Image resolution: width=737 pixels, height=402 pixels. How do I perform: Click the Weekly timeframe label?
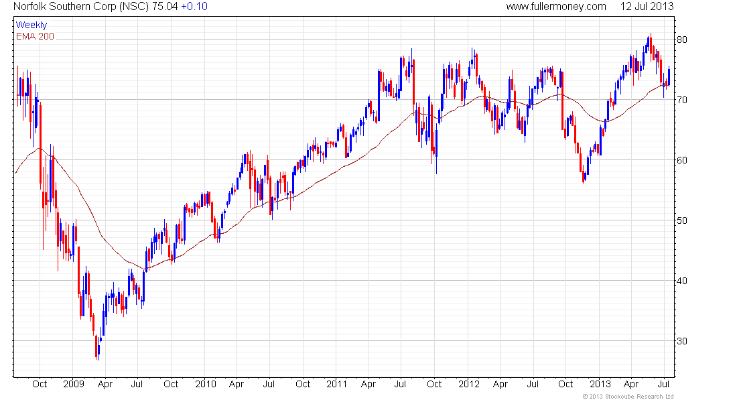click(x=31, y=25)
